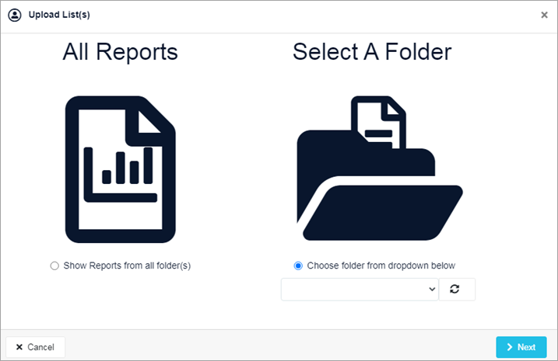Select Choose folder from dropdown below radio

pyautogui.click(x=298, y=266)
